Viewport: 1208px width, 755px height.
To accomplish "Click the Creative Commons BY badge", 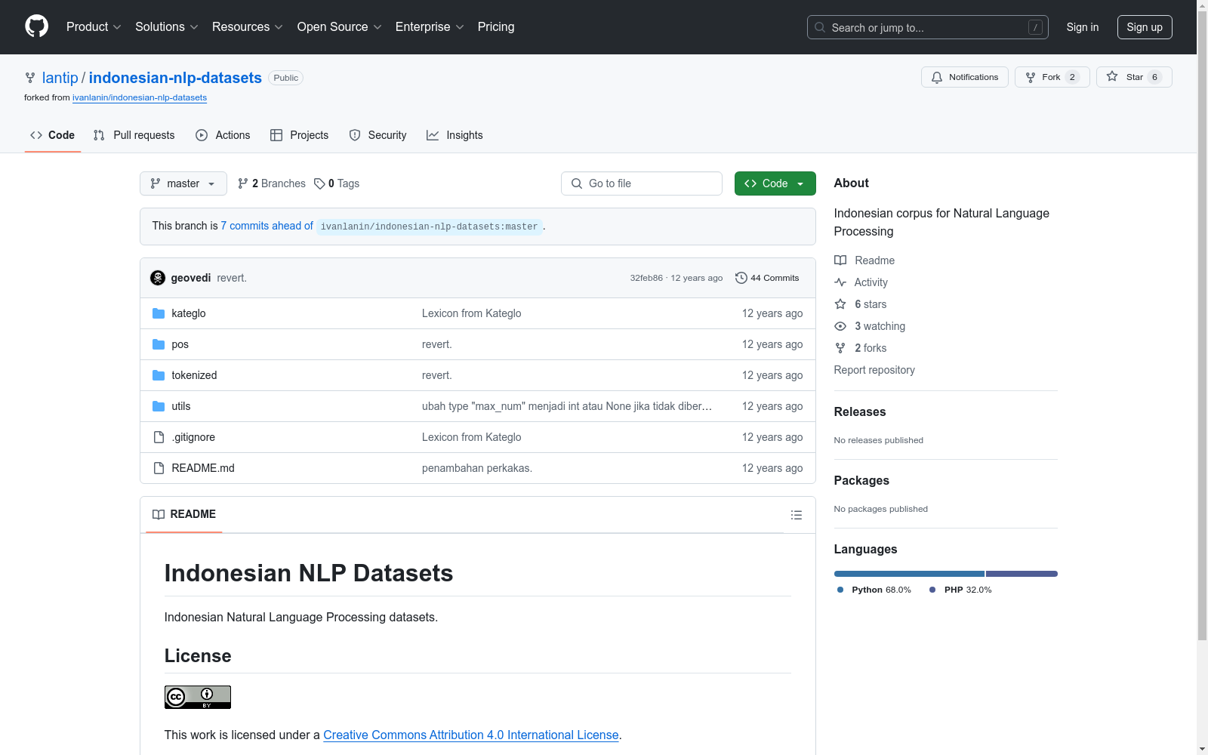I will (x=198, y=697).
